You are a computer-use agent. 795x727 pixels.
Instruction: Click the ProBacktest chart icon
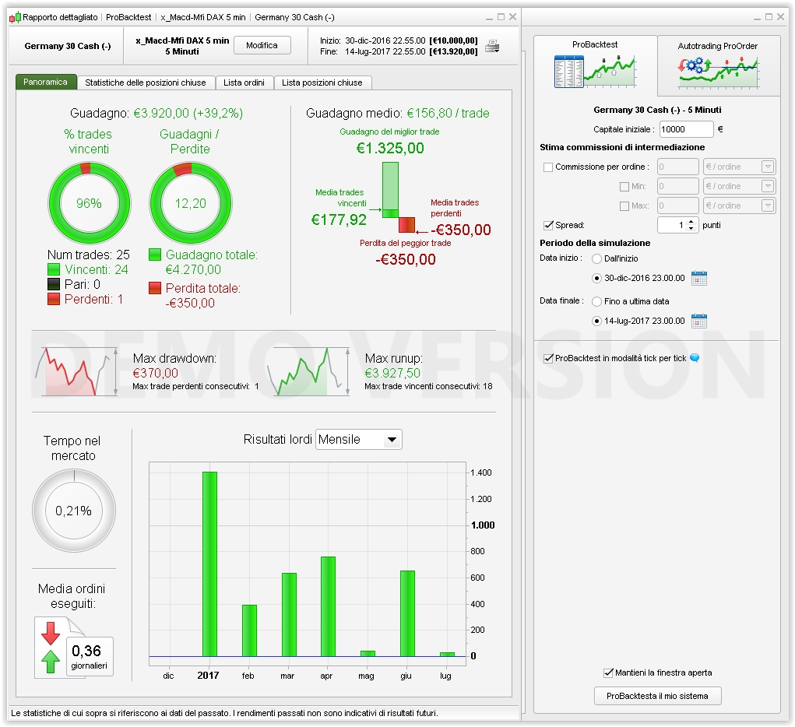(595, 72)
